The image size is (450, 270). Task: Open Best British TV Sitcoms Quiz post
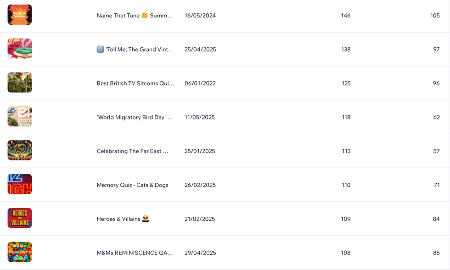pyautogui.click(x=135, y=83)
